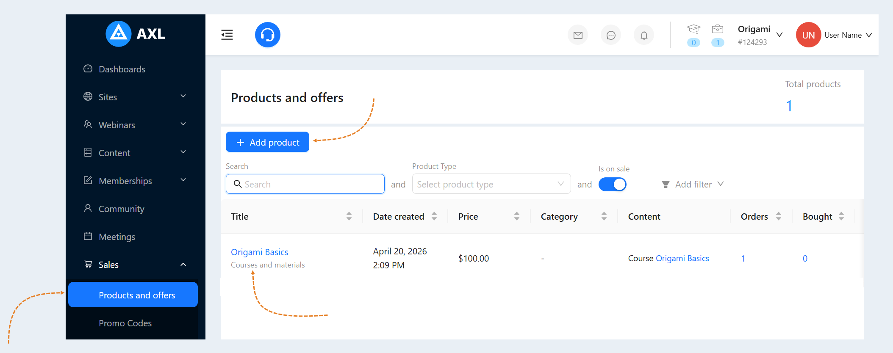893x353 pixels.
Task: Click the UN user avatar
Action: click(809, 35)
